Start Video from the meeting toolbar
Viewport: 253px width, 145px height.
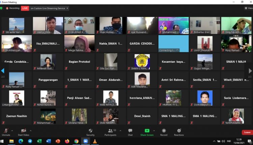[24, 132]
